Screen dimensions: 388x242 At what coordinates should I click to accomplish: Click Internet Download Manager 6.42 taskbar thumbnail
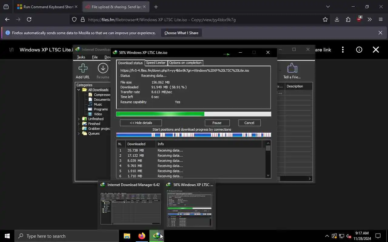tap(131, 204)
